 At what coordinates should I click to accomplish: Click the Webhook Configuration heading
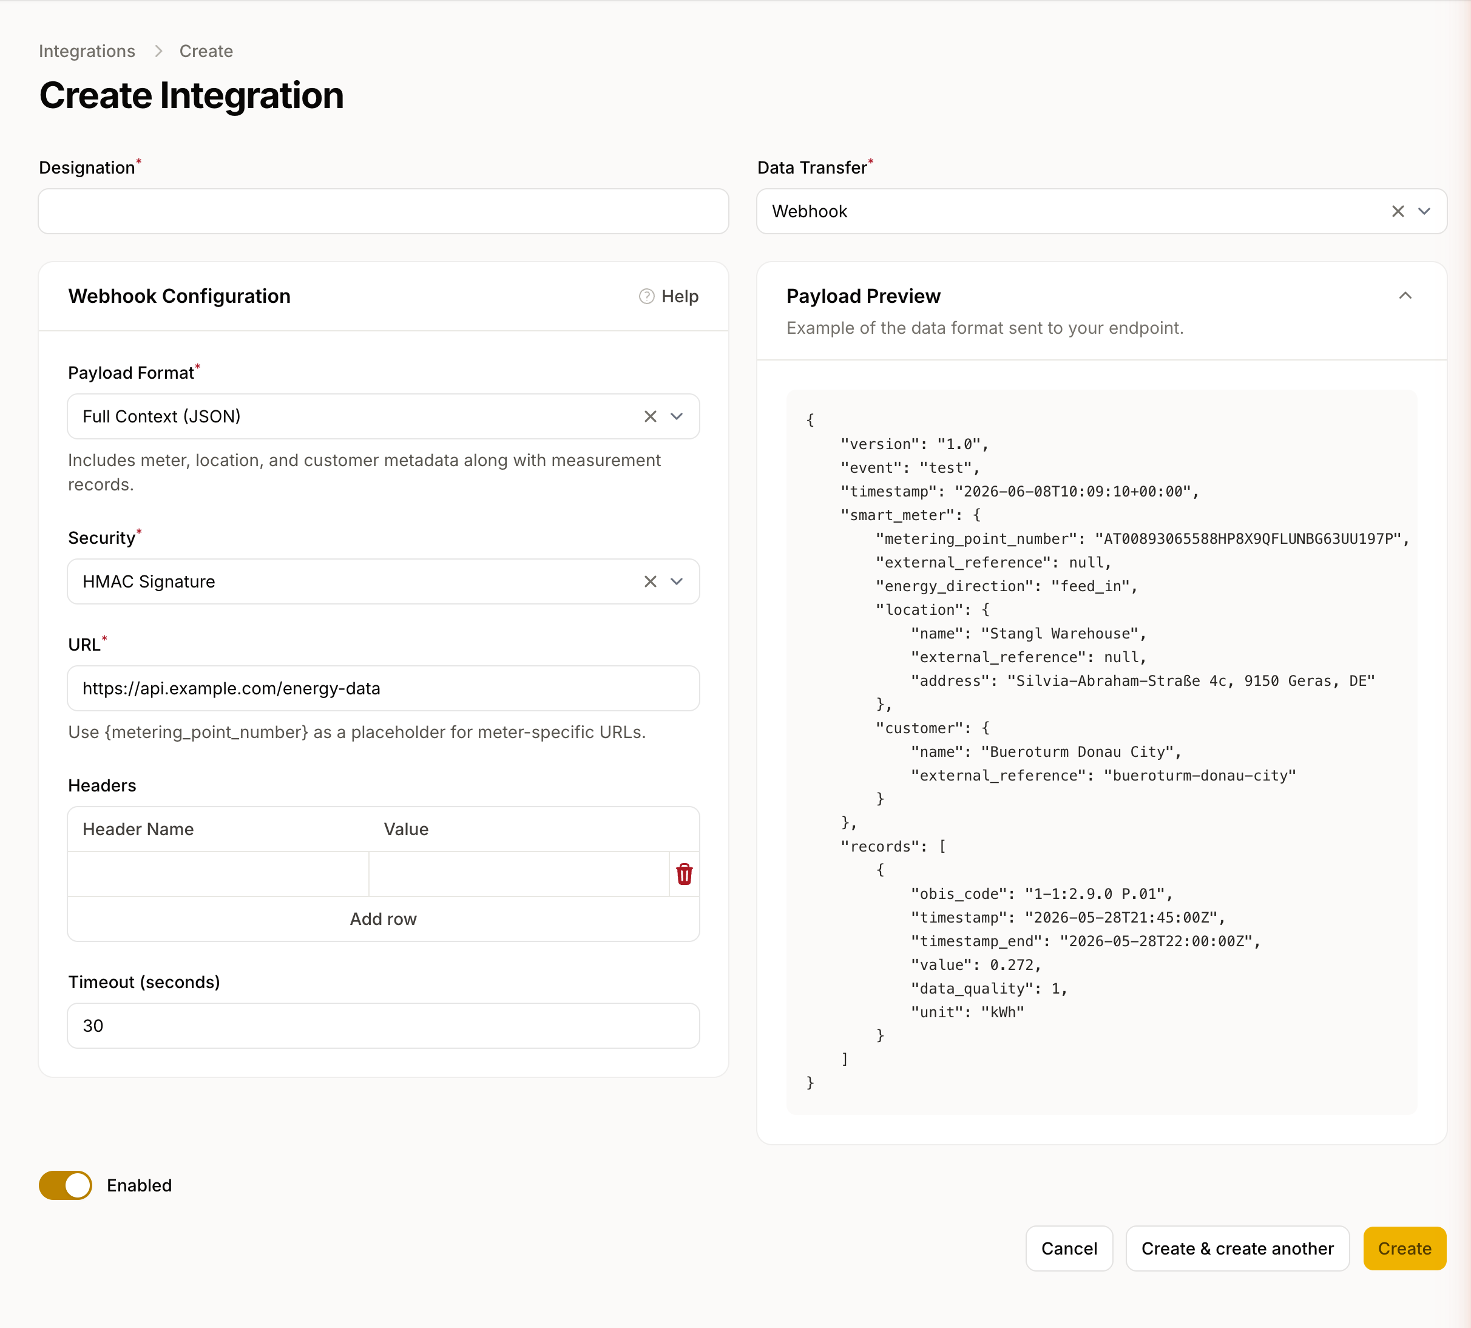click(x=180, y=296)
